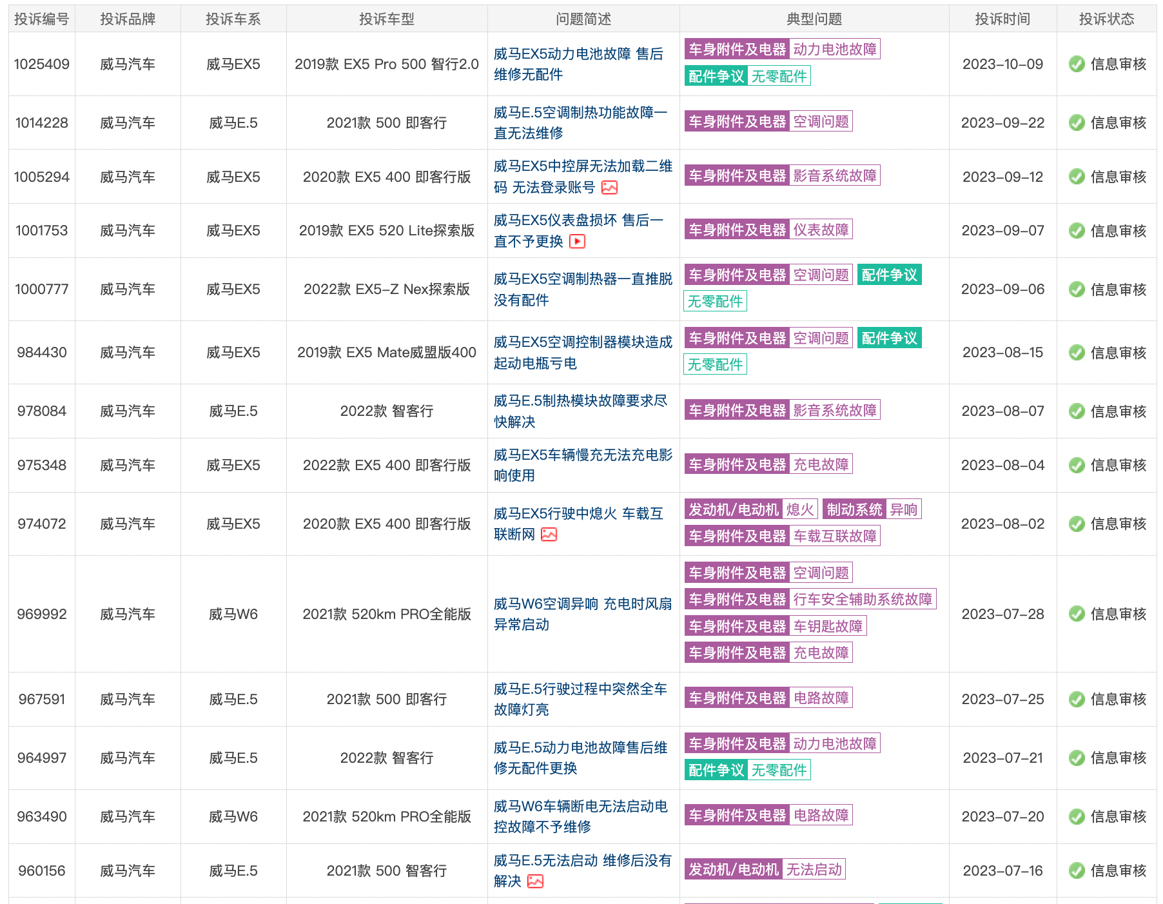
Task: Click green check status icon for complaint 978084
Action: coord(1077,411)
